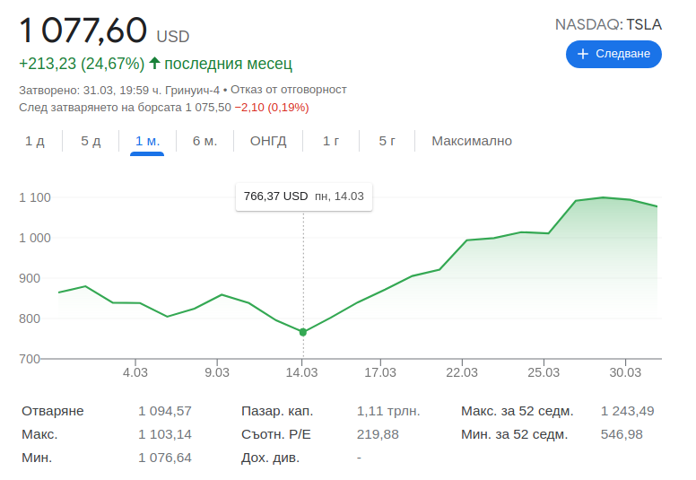Screen dimensions: 696x480
Task: Click the Отваряне value 1 094,57
Action: (165, 411)
